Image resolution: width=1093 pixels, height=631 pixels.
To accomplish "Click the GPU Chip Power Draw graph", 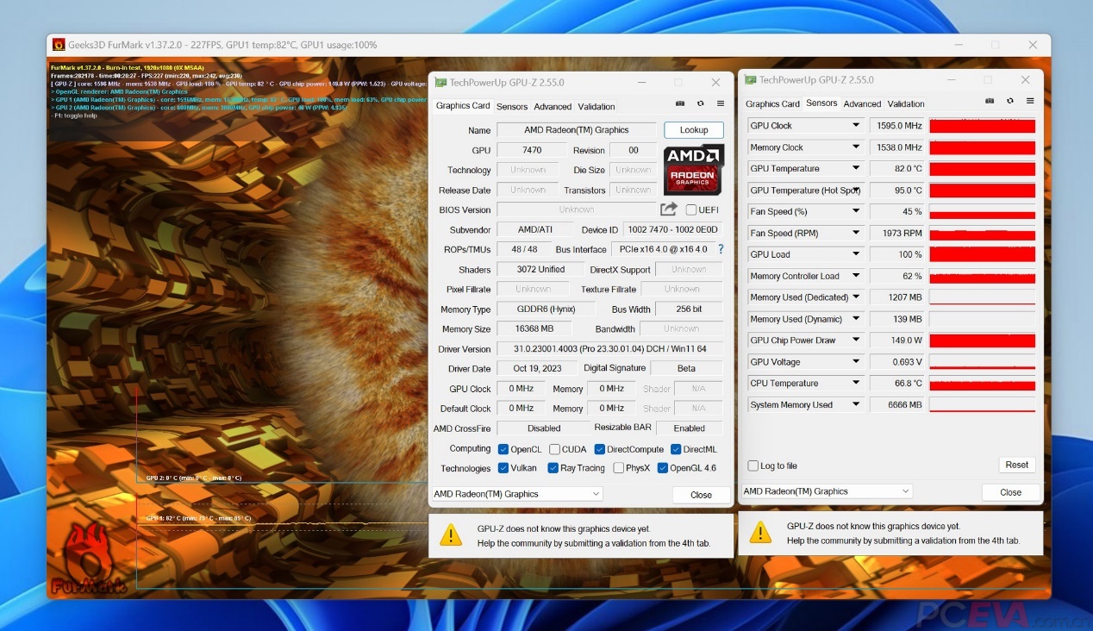I will click(983, 340).
